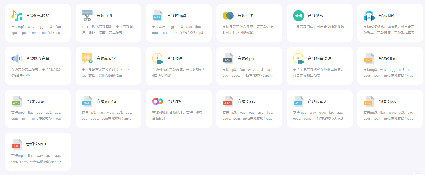This screenshot has height=175, width=425.
Task: Open the 音频转mp3 title link
Action: click(x=177, y=16)
